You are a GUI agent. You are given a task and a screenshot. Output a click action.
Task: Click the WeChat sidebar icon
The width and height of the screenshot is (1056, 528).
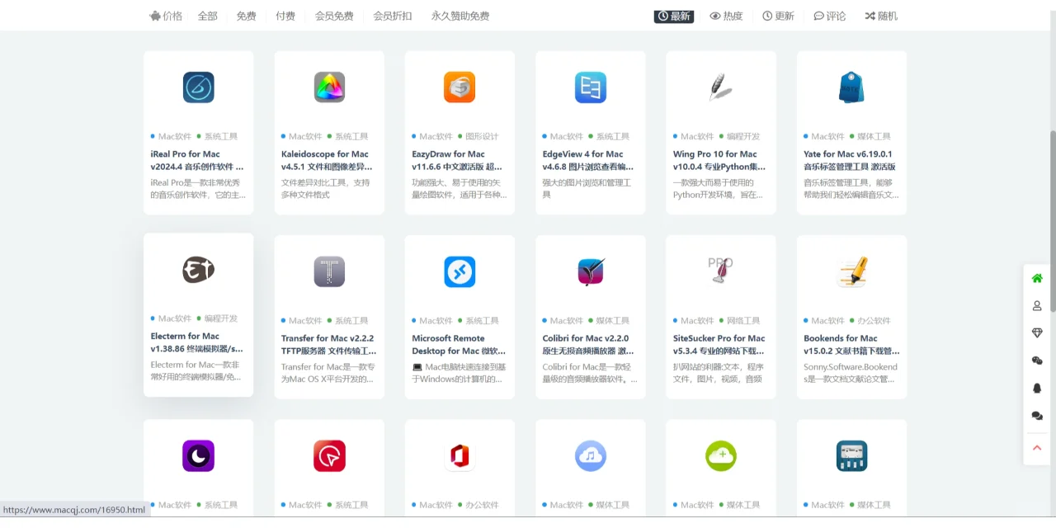[x=1037, y=361]
